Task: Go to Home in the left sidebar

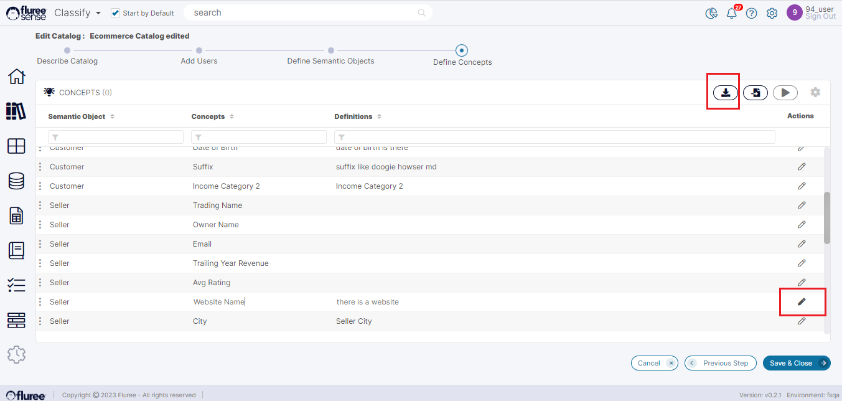Action: pos(16,77)
